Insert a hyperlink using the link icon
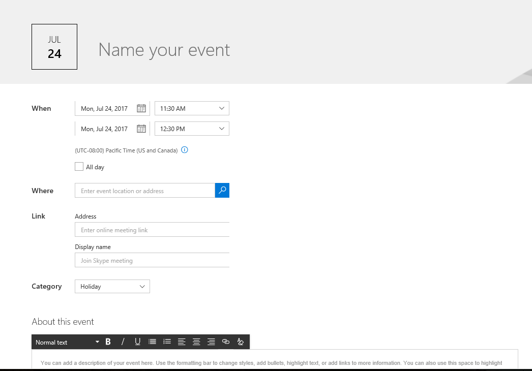The width and height of the screenshot is (532, 371). [x=226, y=342]
